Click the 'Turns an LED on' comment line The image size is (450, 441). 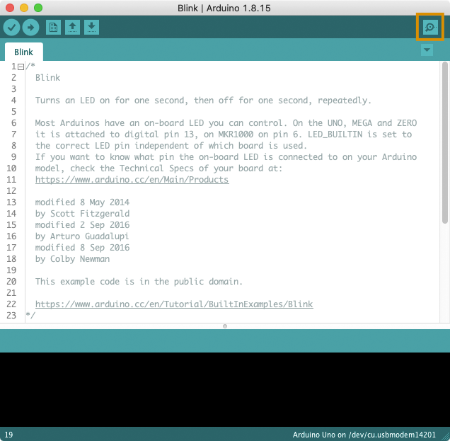203,101
